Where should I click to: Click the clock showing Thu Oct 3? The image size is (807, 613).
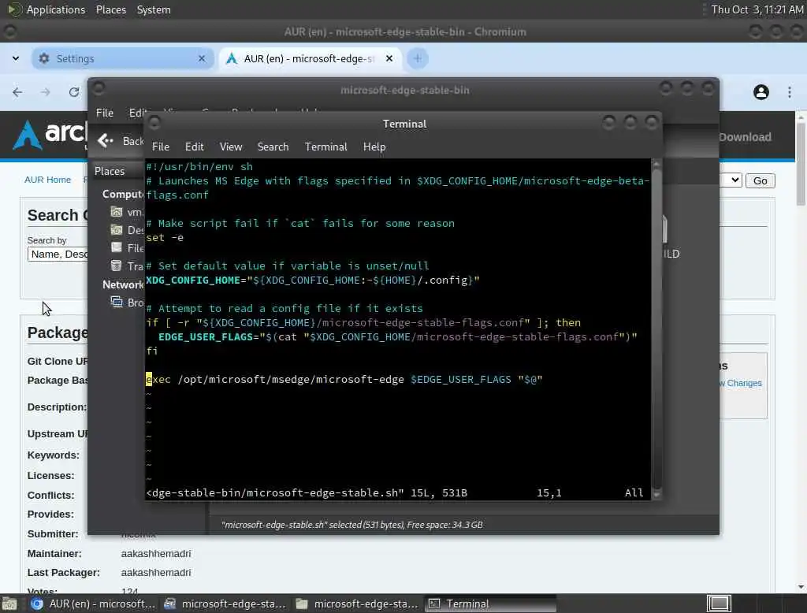(x=757, y=9)
